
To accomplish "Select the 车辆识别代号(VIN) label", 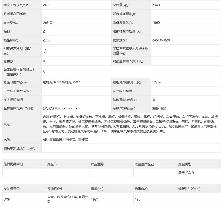I will point(20,108).
